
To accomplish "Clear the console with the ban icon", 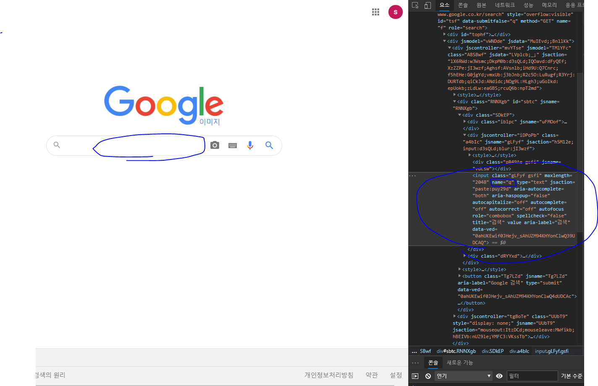I will [x=428, y=376].
